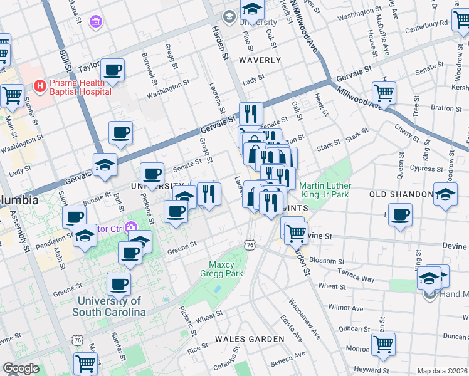
Task: Click the Heyward St street label
Action: 371,370
